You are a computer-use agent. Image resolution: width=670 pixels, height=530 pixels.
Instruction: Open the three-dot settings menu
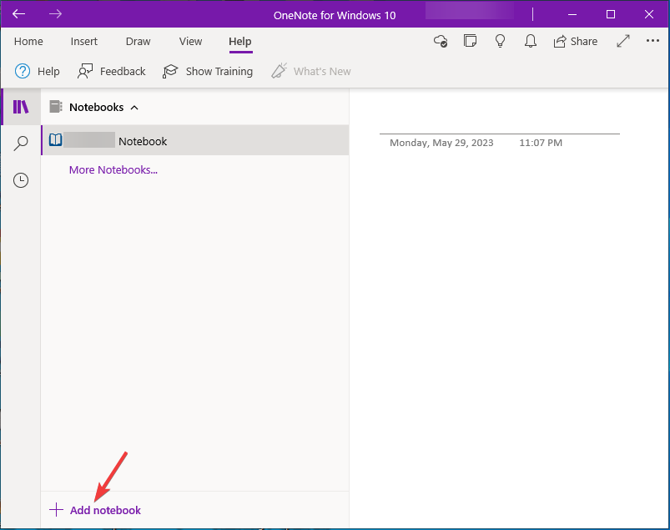coord(652,41)
